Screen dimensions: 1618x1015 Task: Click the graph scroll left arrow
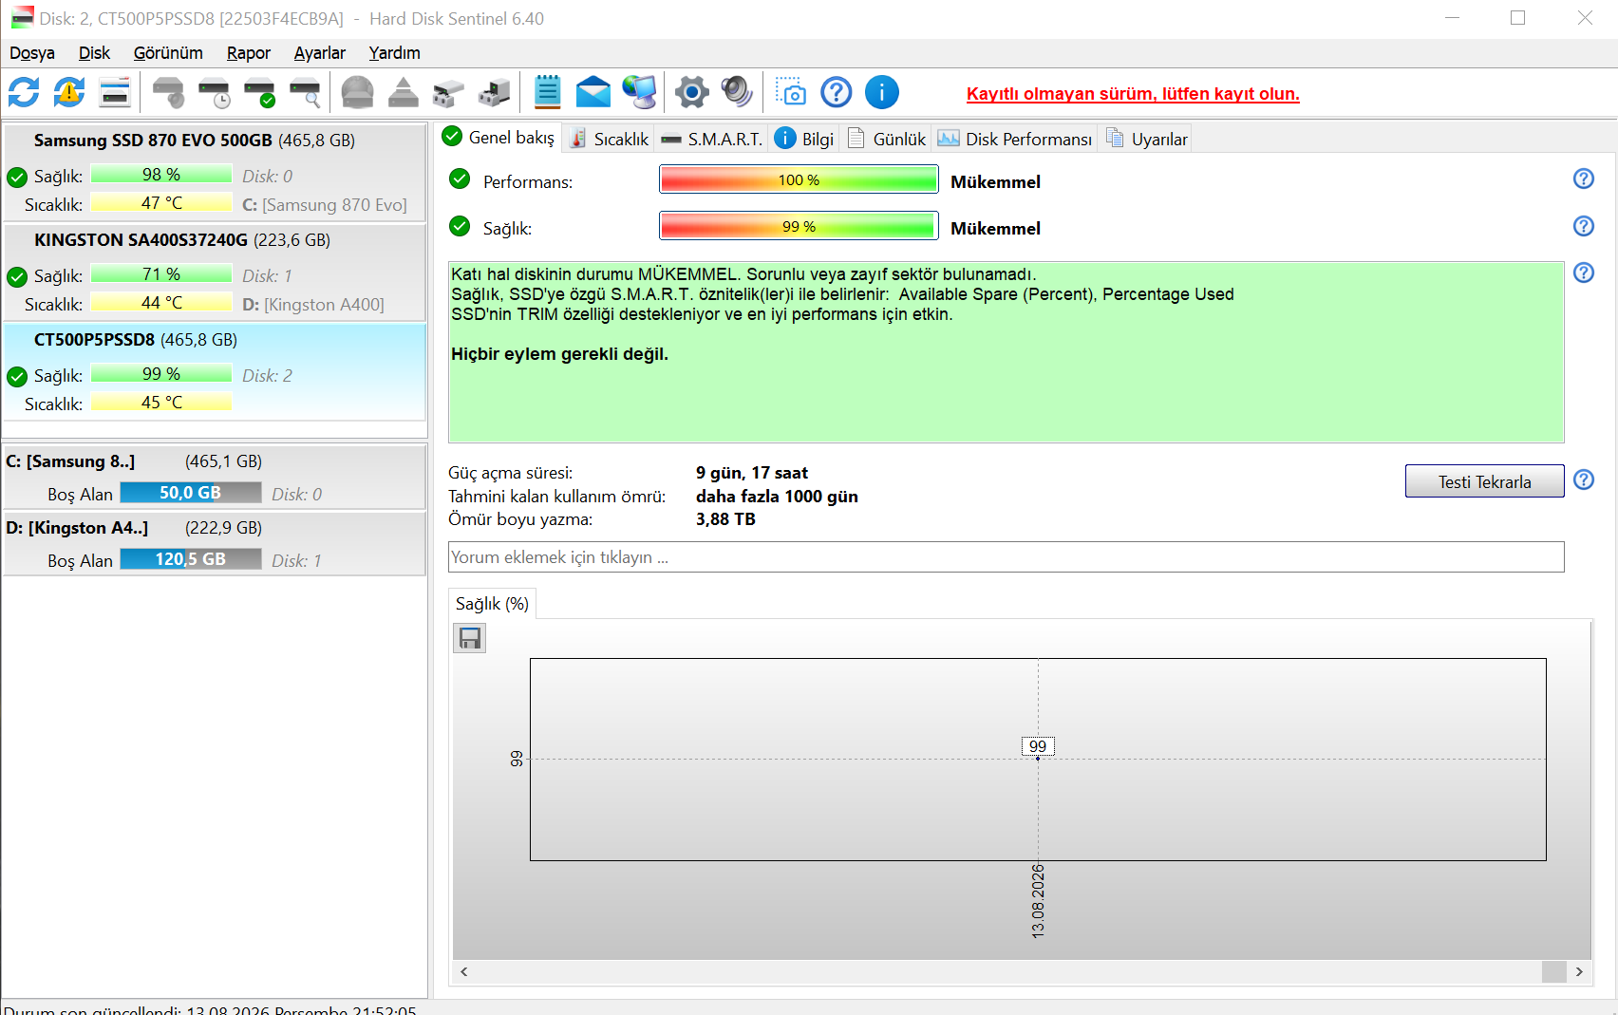click(464, 971)
